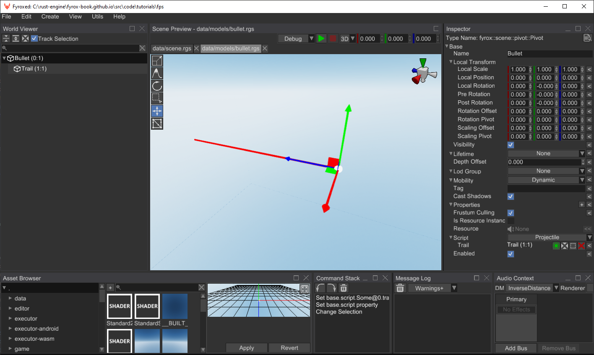Open the Edit menu

point(26,16)
